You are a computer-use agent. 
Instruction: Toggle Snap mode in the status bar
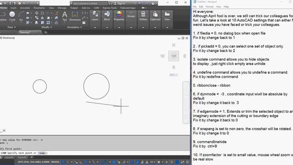pos(68,162)
